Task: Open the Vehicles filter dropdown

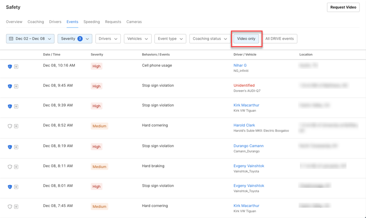Action: click(x=137, y=39)
